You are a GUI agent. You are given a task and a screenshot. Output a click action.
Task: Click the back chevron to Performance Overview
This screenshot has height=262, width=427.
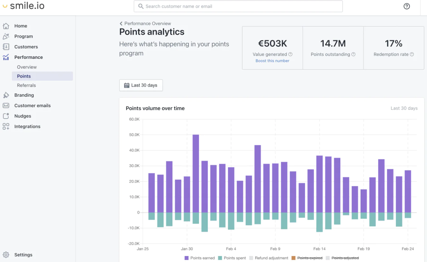(x=121, y=23)
